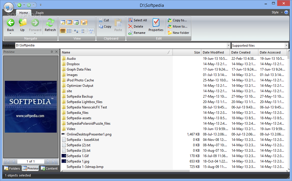Click Copy to... in the Edit group
The width and height of the screenshot is (292, 181).
point(177,20)
